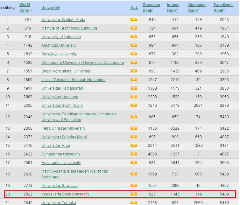Open details arrow for Bogor Agricultural University
Image resolution: width=240 pixels, height=205 pixels.
click(134, 71)
